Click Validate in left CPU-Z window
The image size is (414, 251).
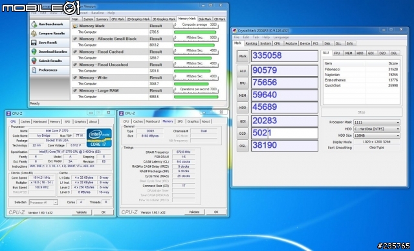(x=82, y=212)
